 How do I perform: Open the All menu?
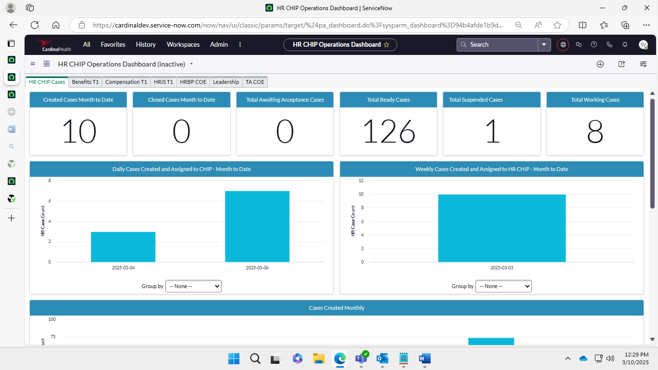[87, 44]
